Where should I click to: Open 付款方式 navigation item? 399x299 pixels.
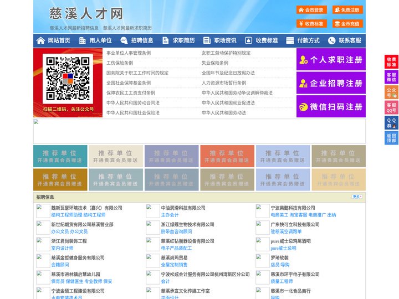[x=309, y=40]
